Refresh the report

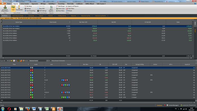coord(69,11)
